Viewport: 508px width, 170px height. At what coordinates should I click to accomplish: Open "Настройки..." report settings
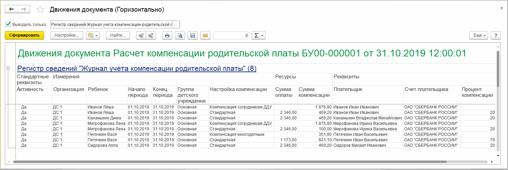(x=67, y=35)
